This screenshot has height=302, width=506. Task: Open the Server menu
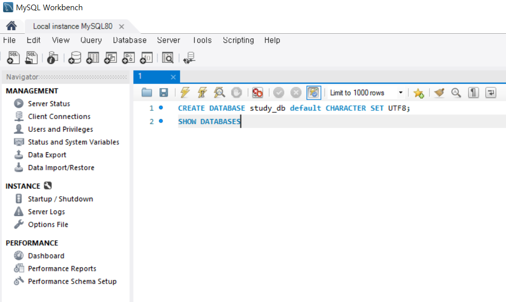coord(169,40)
